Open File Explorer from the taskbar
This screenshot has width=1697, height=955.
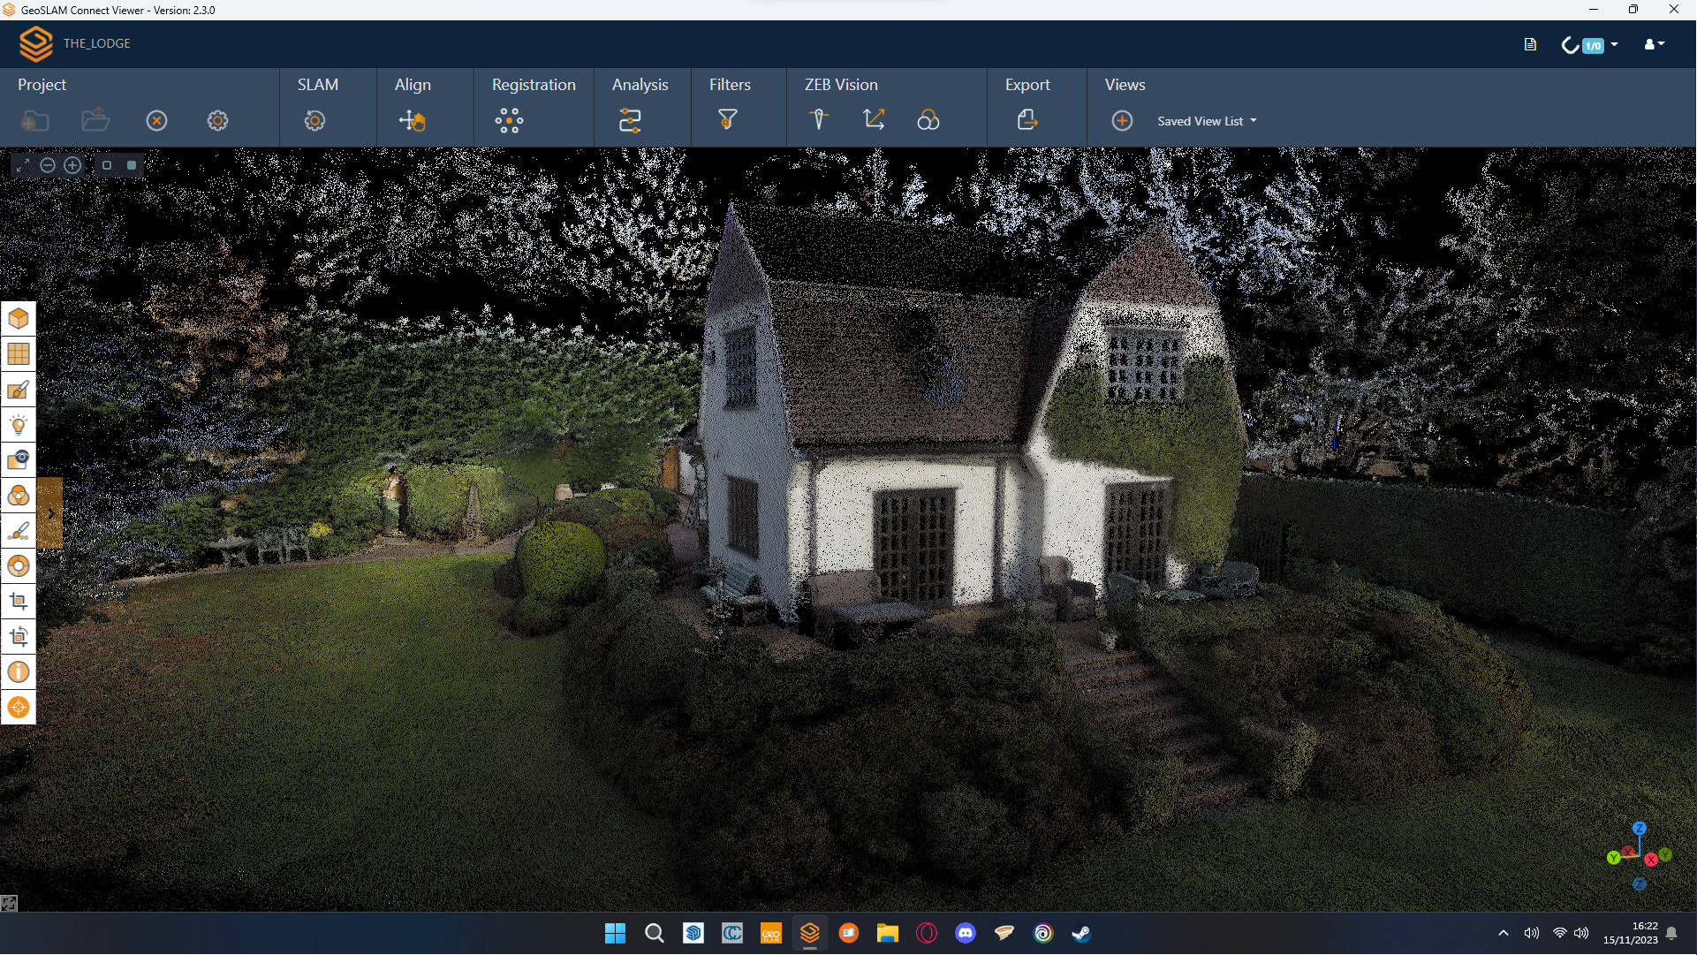point(887,933)
